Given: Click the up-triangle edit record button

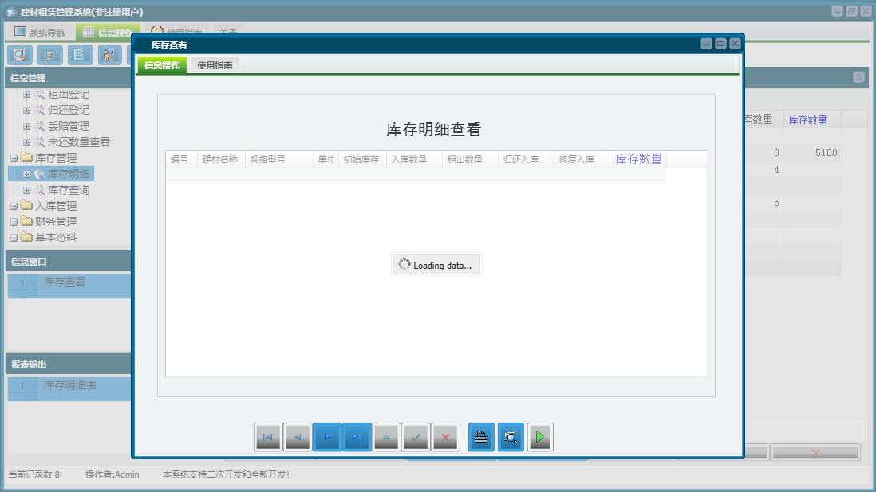Looking at the screenshot, I should click(386, 437).
